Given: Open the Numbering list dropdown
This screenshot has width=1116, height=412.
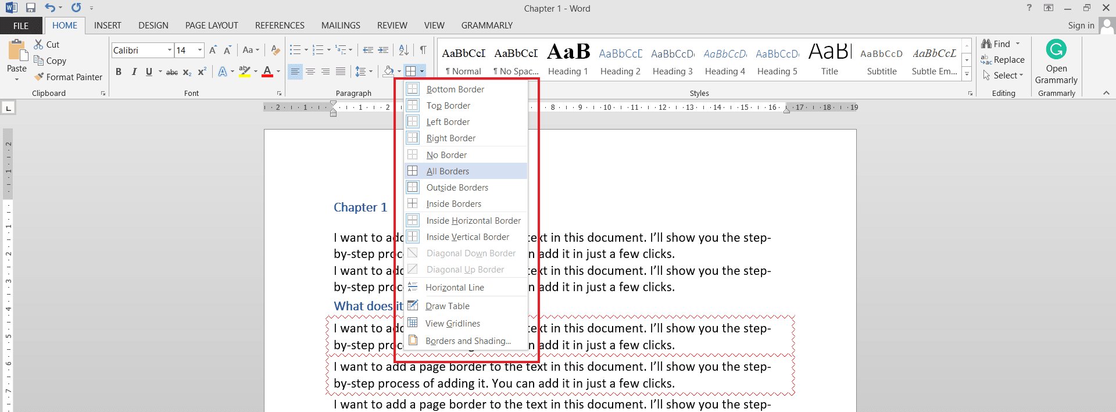Looking at the screenshot, I should pos(328,50).
